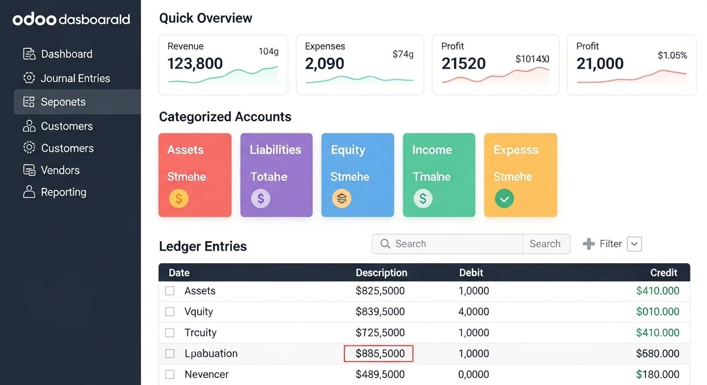Click the Dashboard sidebar icon
The height and width of the screenshot is (385, 707).
click(x=29, y=54)
